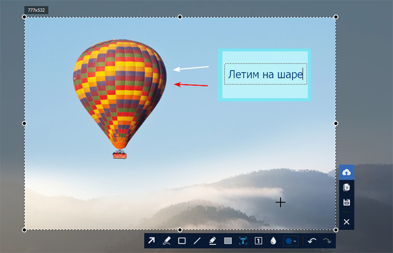
Task: Select the numbered step counter tool
Action: point(258,241)
